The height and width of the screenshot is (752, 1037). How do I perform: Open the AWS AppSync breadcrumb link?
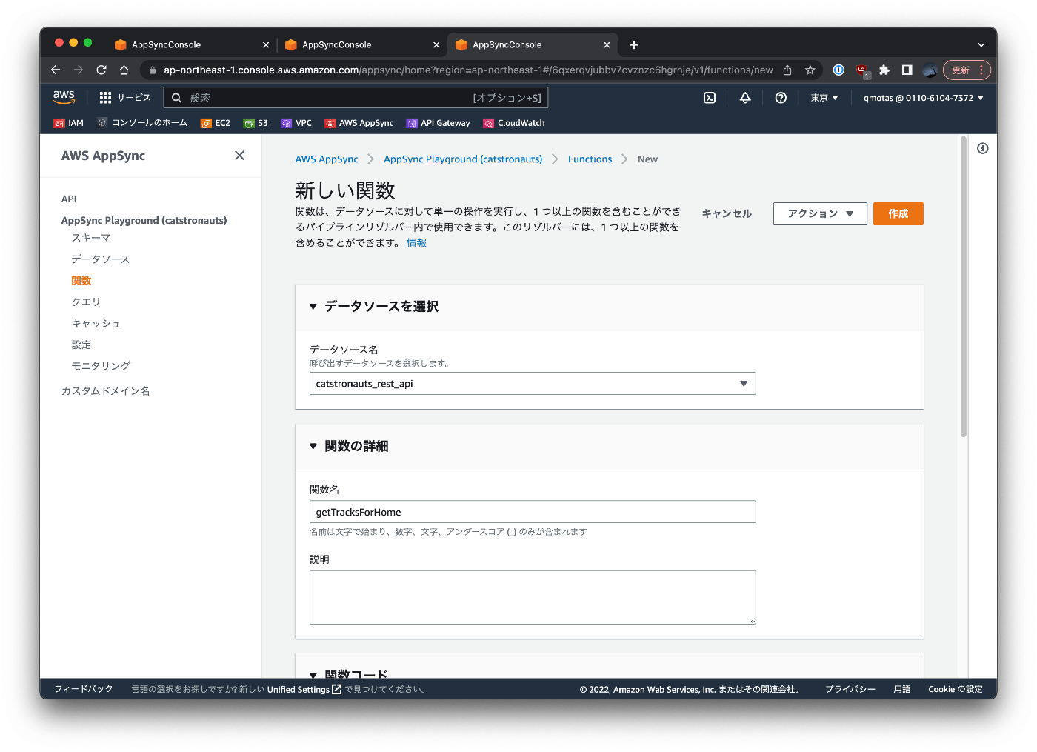(327, 159)
